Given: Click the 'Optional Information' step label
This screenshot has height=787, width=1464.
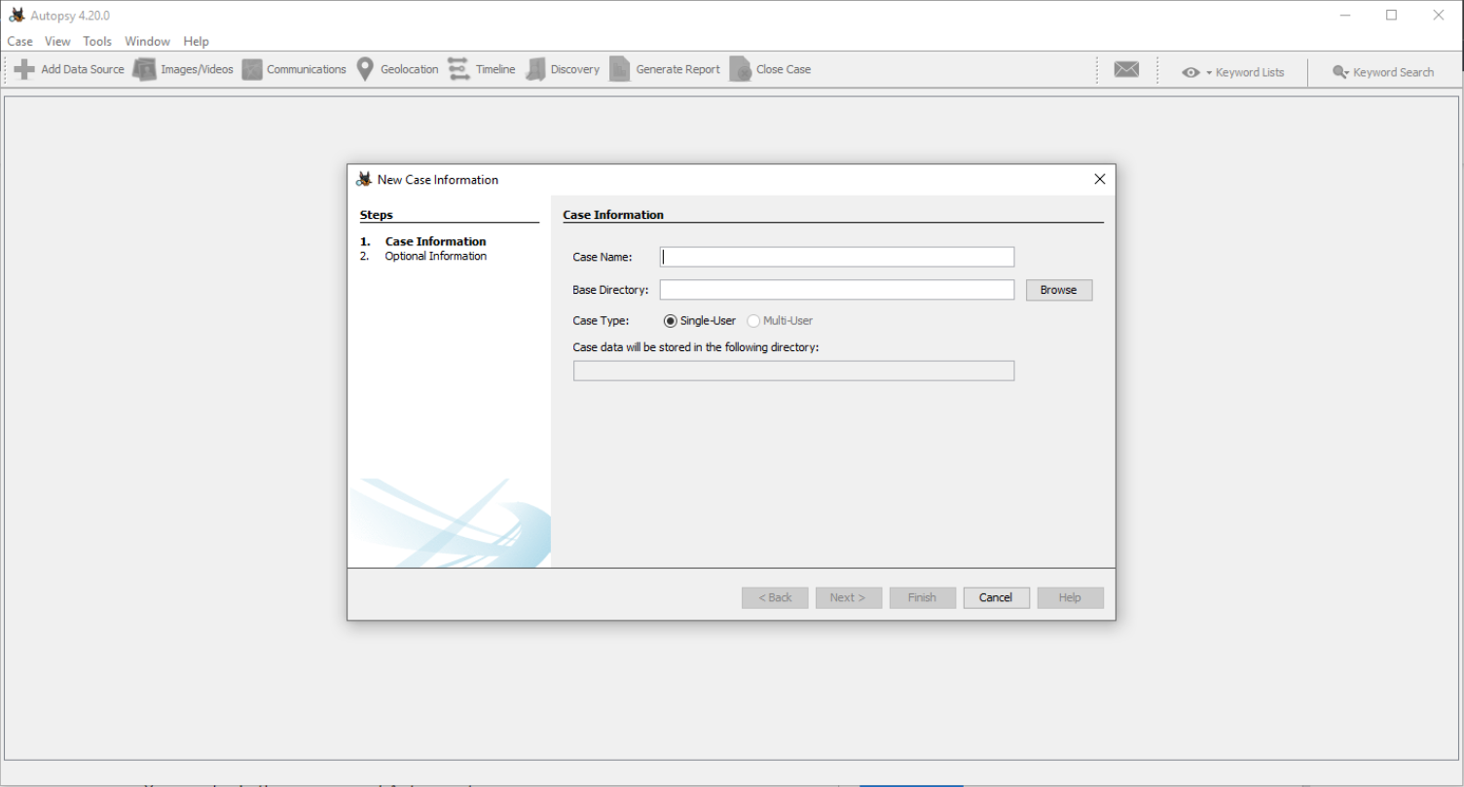Looking at the screenshot, I should (x=435, y=256).
